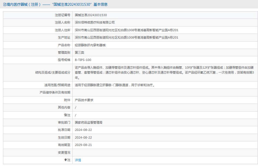Viewport: 258px width, 167px height.
Task: Click the 产品储存条件及有效期 row label
Action: pos(55,93)
